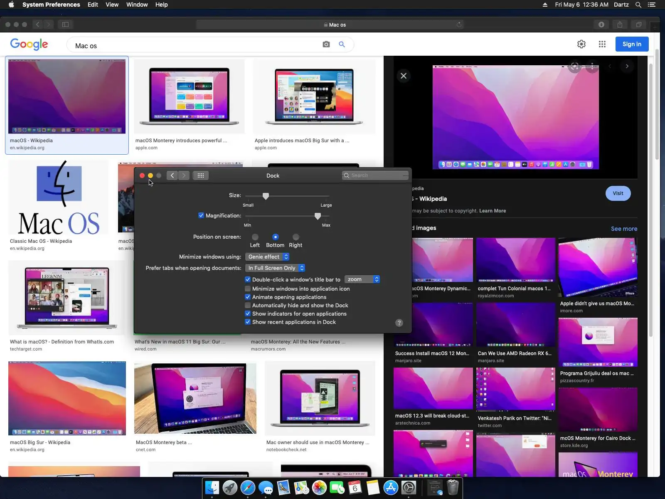665x499 pixels.
Task: Select Left dock position
Action: pyautogui.click(x=255, y=237)
